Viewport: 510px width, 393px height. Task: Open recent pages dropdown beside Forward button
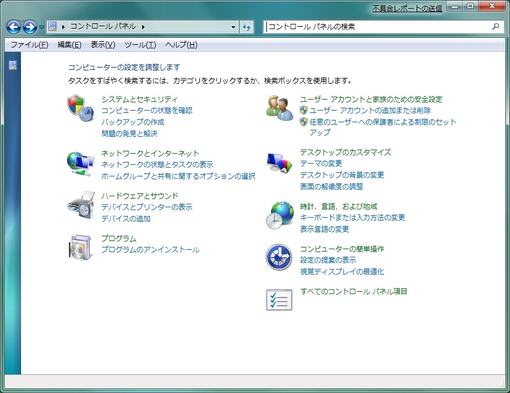pos(41,27)
